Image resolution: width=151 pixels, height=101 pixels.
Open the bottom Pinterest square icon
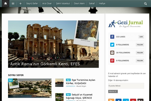(x=133, y=100)
